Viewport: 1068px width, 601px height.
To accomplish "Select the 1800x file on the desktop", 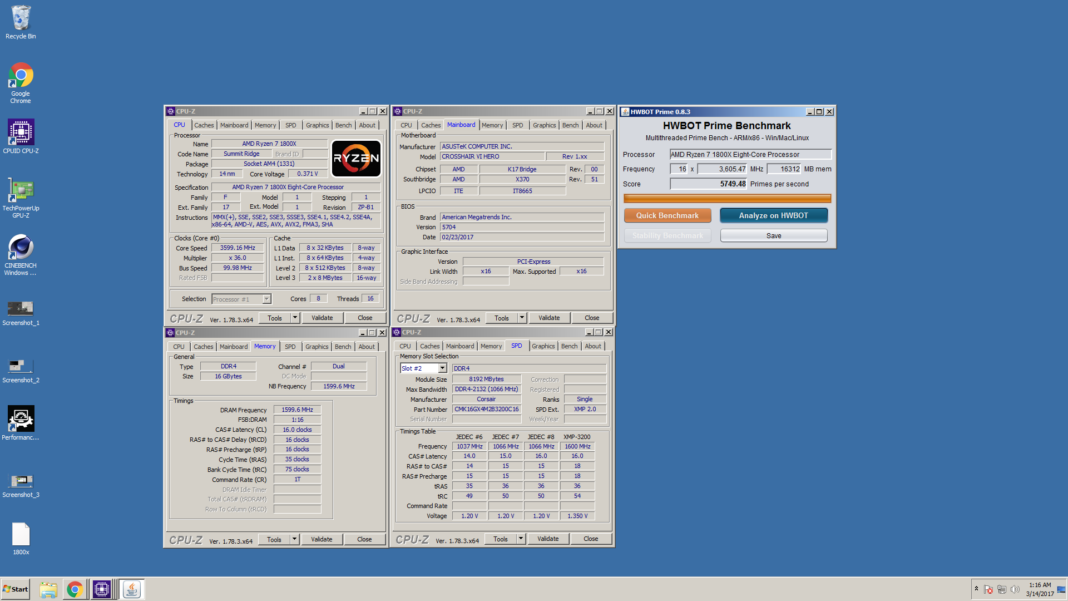I will [x=21, y=539].
